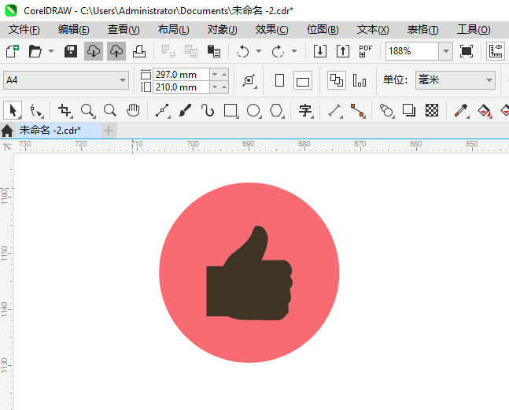Open the A4 page size dropdown
509x410 pixels.
[x=123, y=80]
